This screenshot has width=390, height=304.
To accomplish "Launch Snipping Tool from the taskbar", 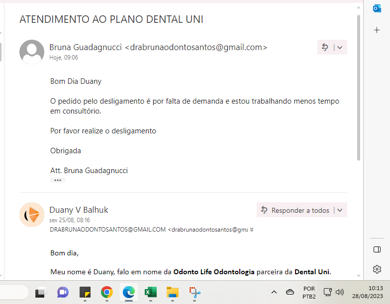I will click(x=194, y=292).
